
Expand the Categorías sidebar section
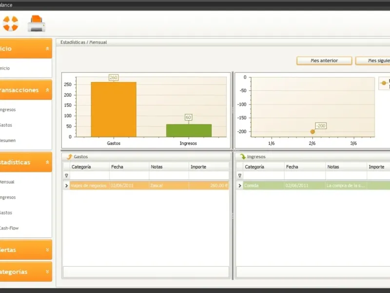[47, 272]
